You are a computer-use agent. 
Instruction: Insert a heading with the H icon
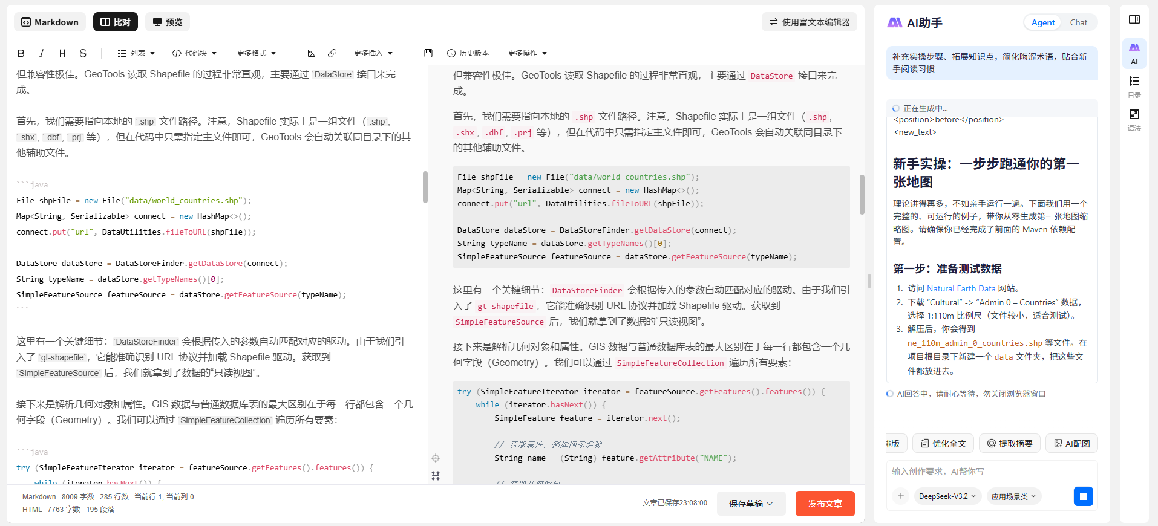point(62,53)
